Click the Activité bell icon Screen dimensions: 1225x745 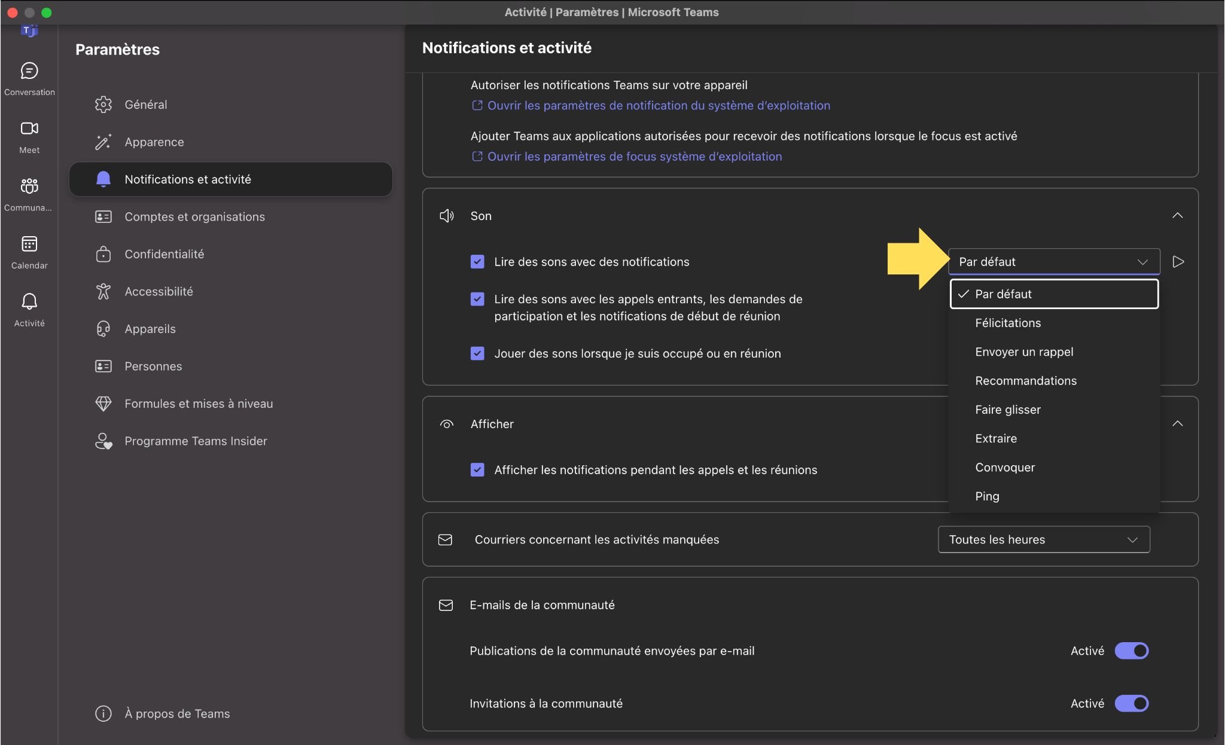(x=29, y=301)
